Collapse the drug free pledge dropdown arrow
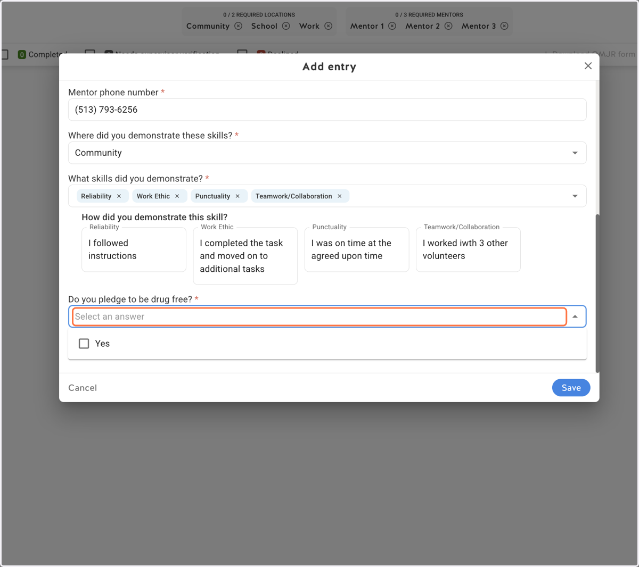The image size is (639, 567). click(575, 316)
